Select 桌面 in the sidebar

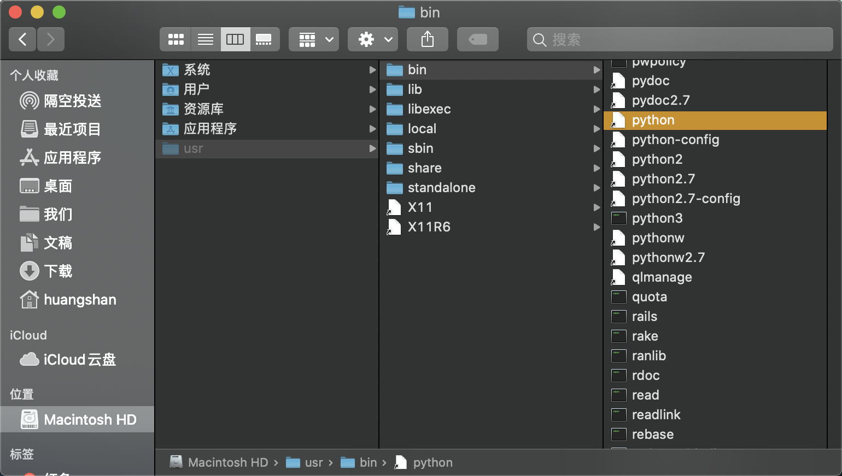point(56,186)
